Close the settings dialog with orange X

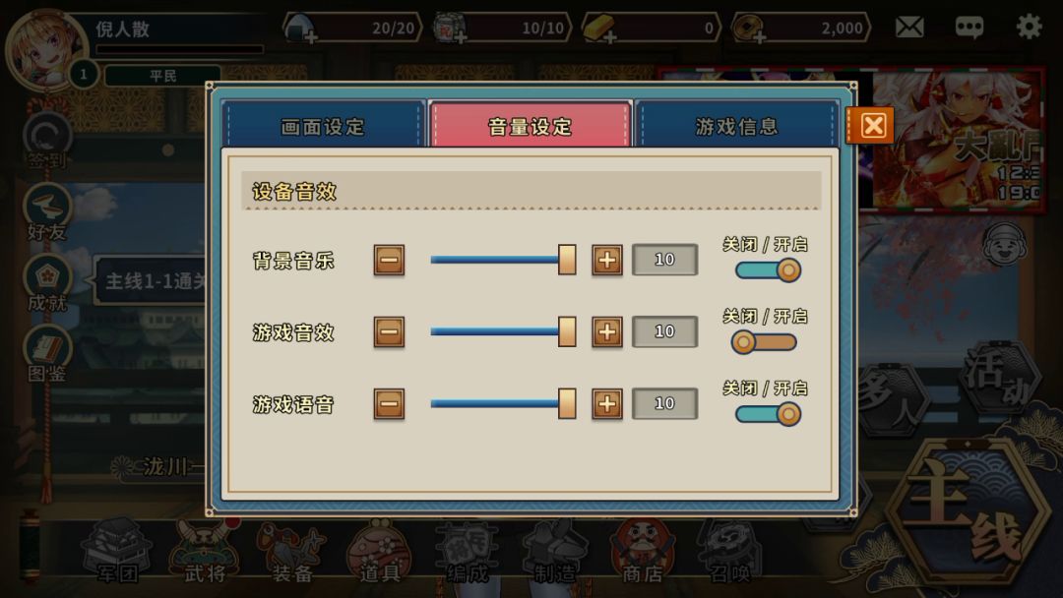click(x=873, y=125)
